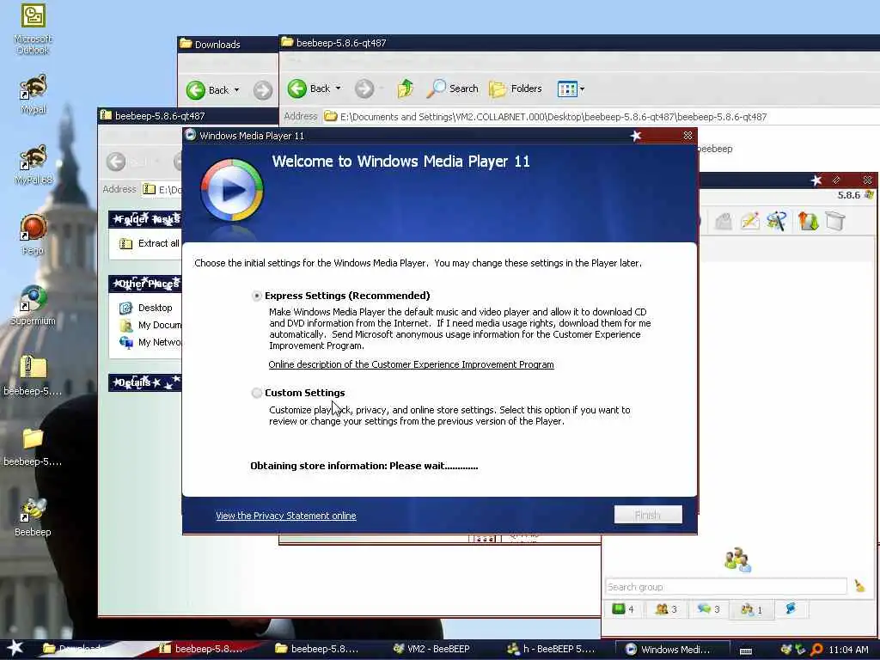This screenshot has width=880, height=660.
Task: Switch to the green tab showing 4
Action: click(x=623, y=609)
